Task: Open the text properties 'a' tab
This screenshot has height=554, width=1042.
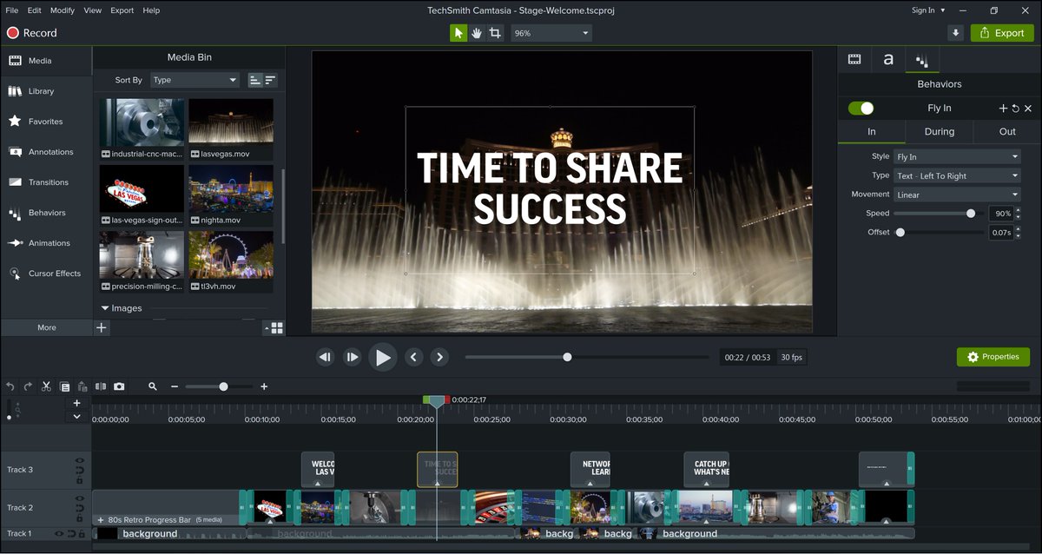Action: [x=888, y=59]
